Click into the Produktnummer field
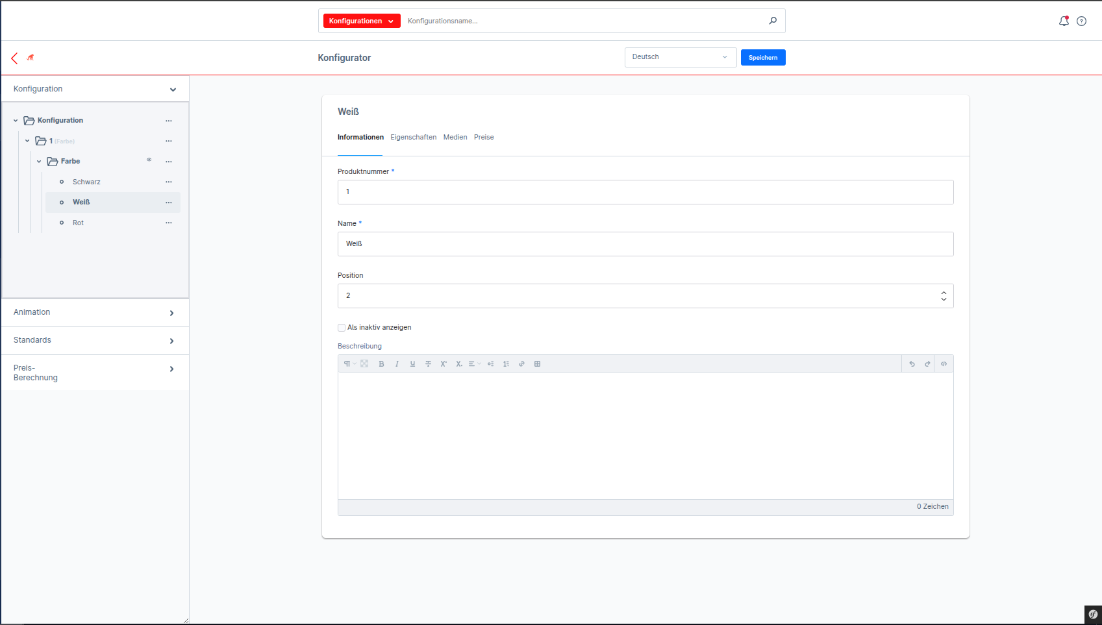The image size is (1102, 625). [645, 192]
